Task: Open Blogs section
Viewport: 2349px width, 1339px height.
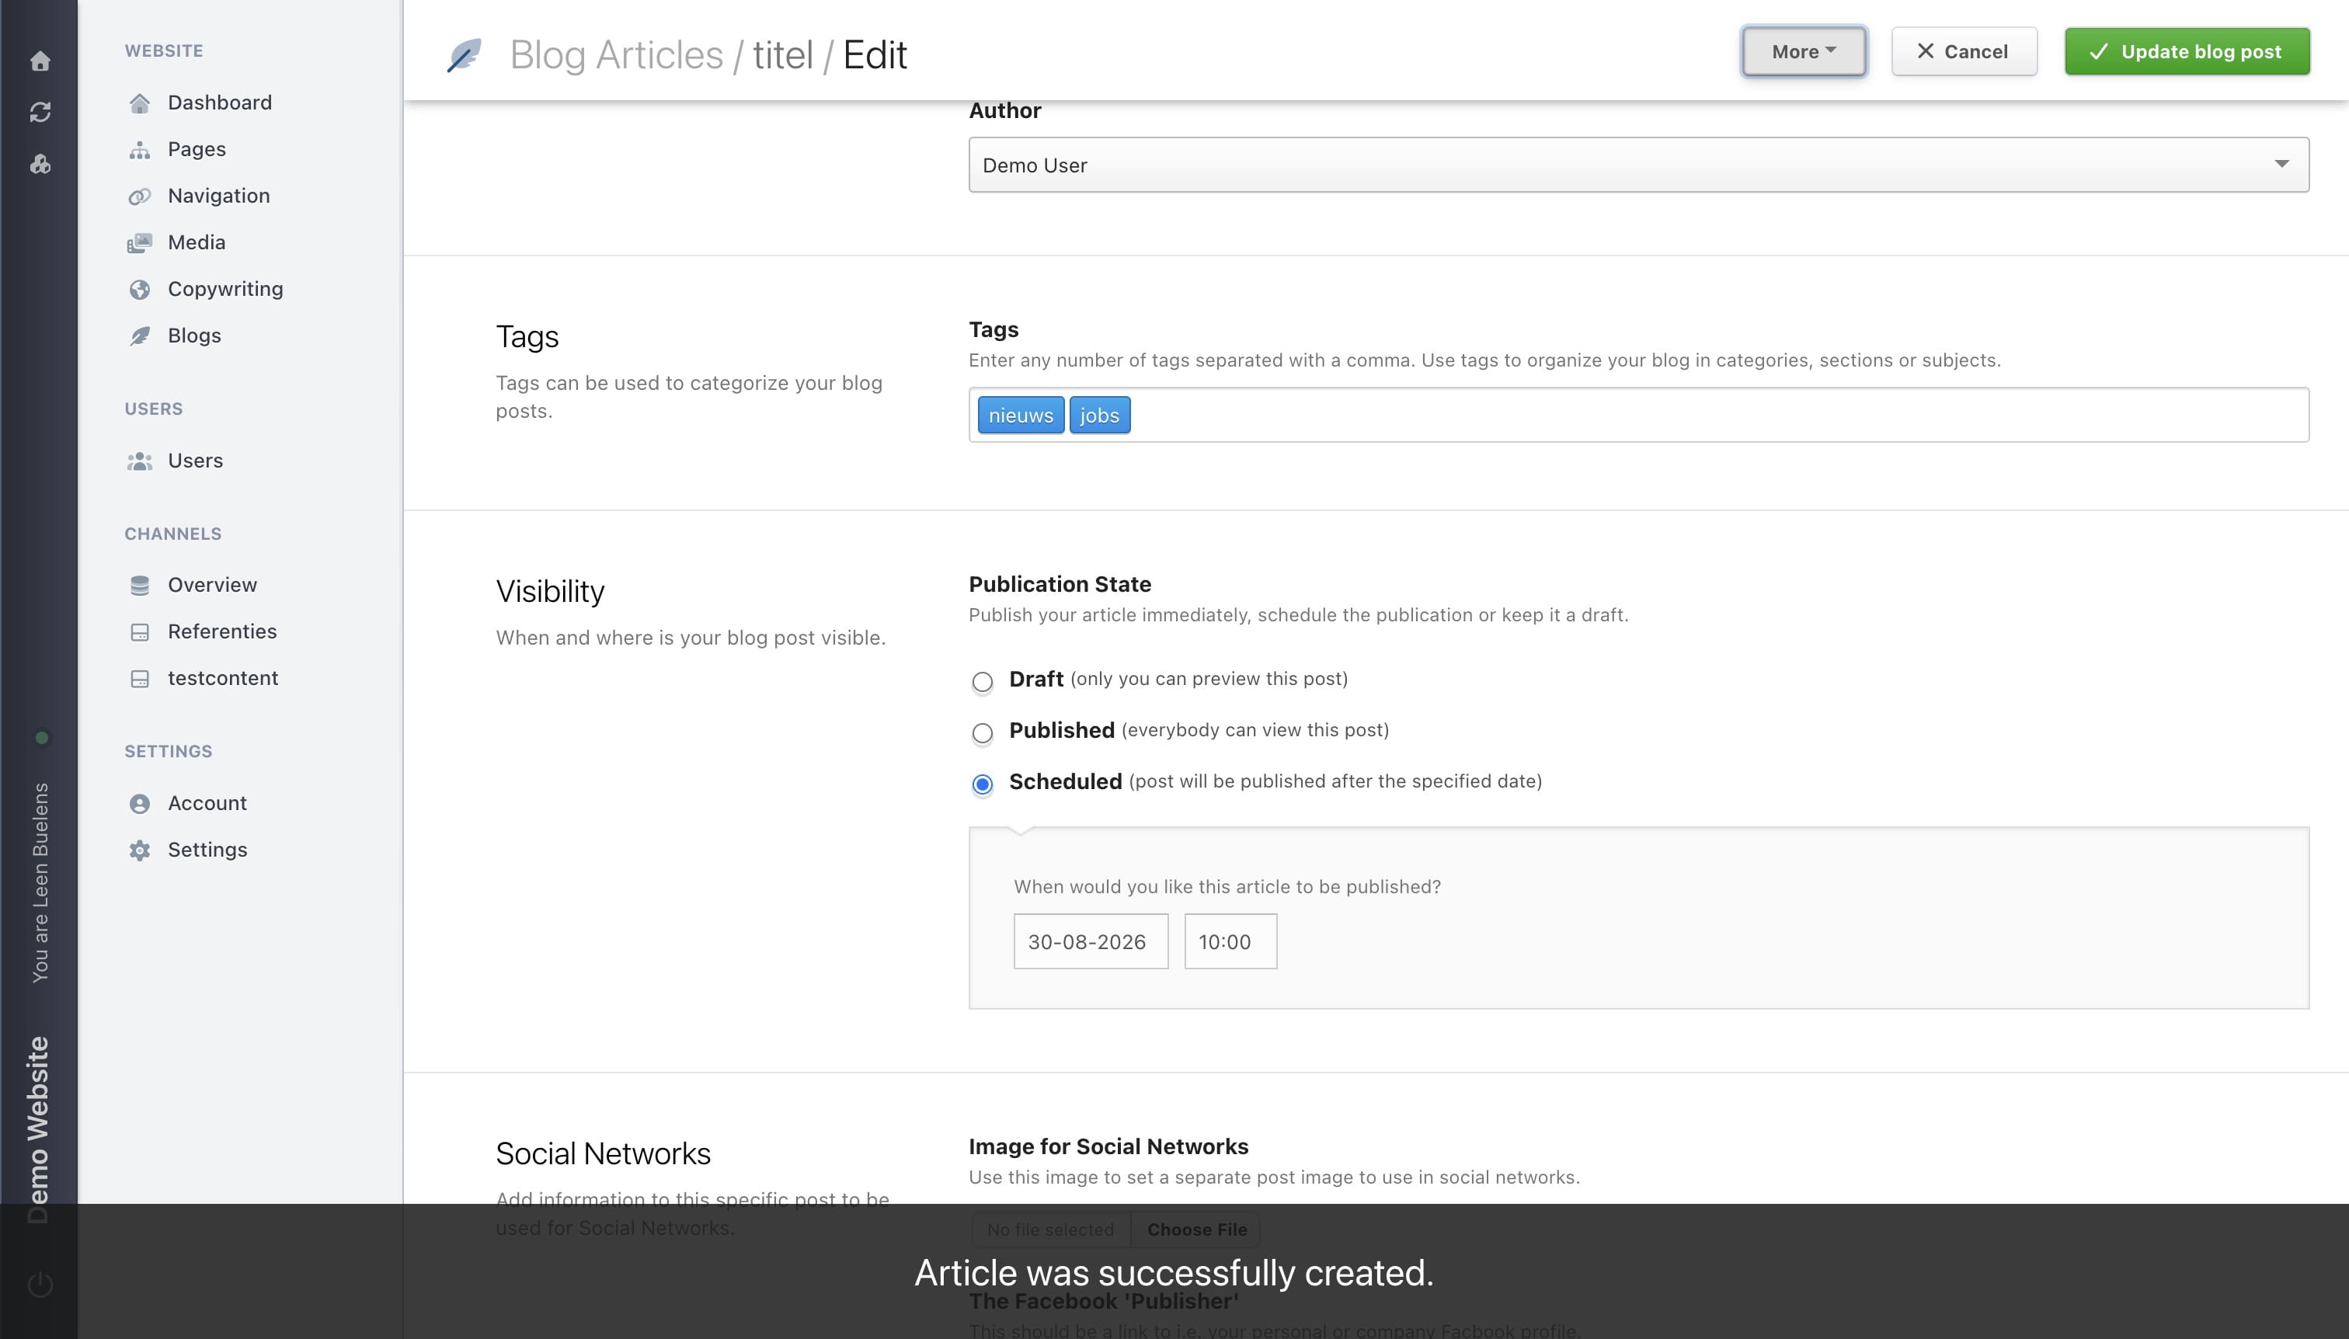Action: [x=194, y=336]
